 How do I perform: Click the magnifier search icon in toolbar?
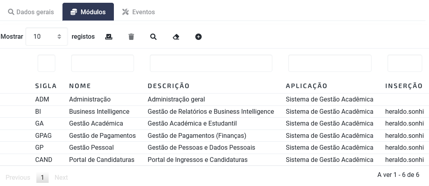pyautogui.click(x=153, y=37)
